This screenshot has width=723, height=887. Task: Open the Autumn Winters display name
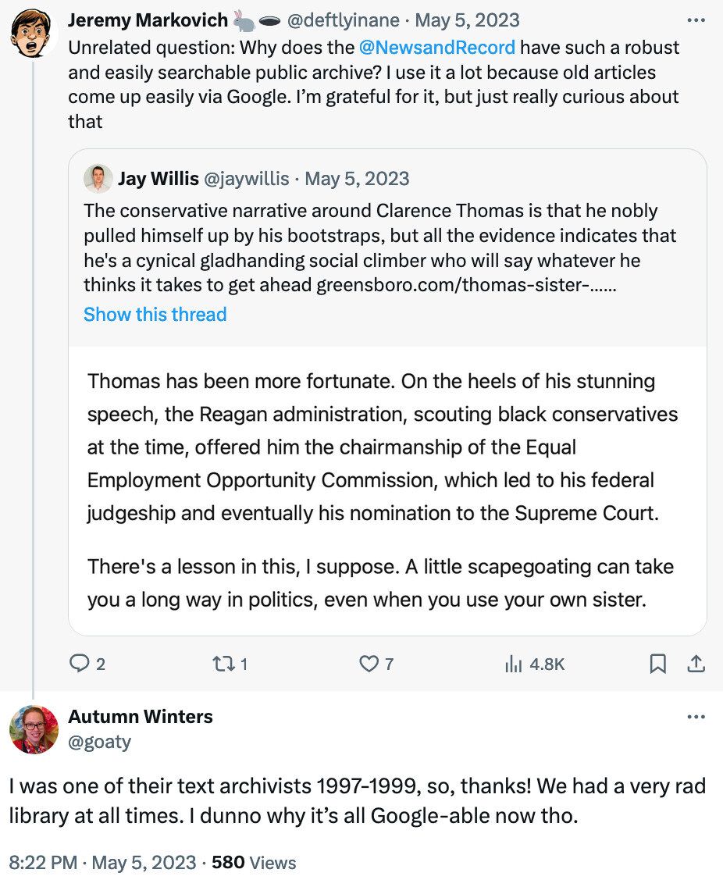pos(141,717)
